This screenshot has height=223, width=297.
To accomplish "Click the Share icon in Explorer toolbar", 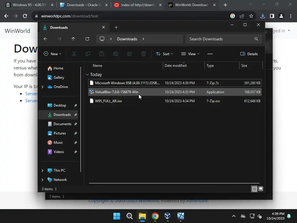I will (130, 54).
